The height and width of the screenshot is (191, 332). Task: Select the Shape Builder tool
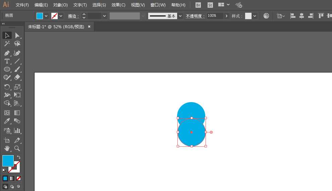[7, 103]
